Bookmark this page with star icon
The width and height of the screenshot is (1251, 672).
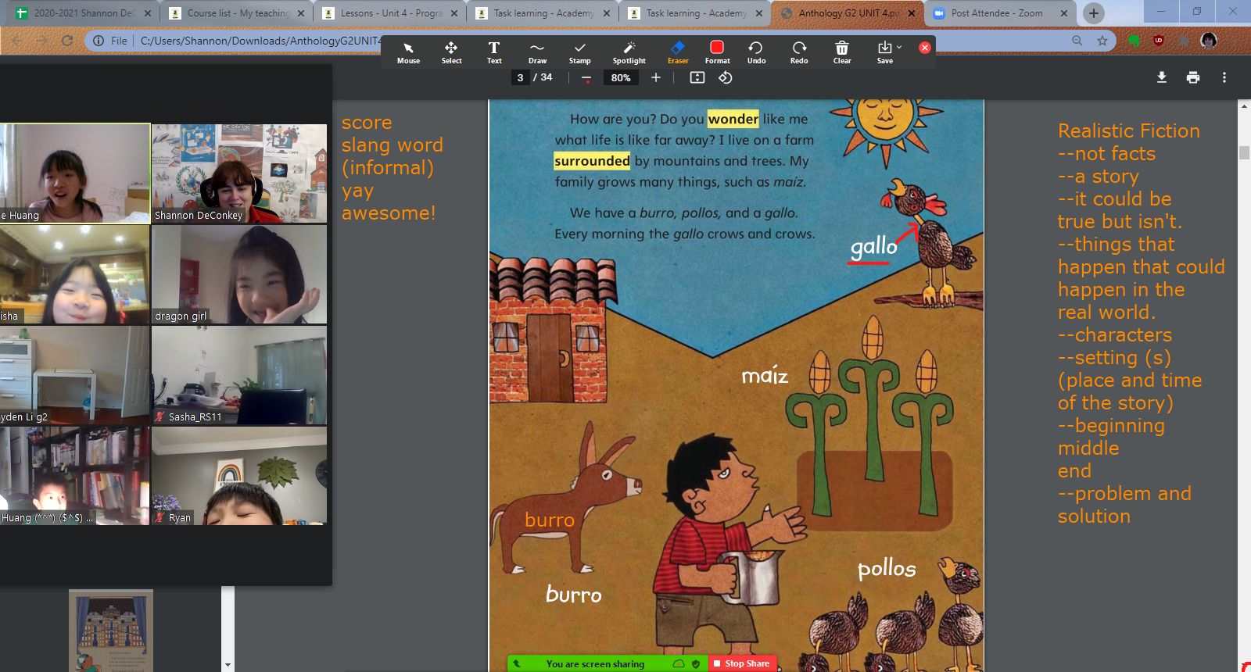pos(1102,41)
